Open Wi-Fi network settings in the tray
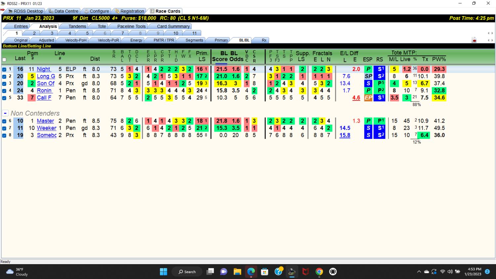The width and height of the screenshot is (496, 279). point(442,272)
